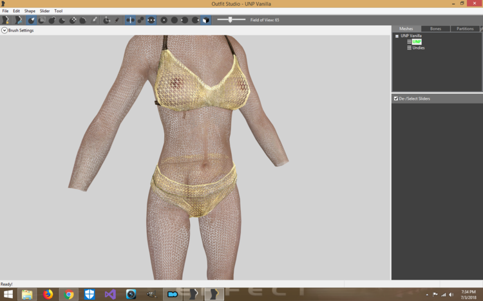Image resolution: width=483 pixels, height=301 pixels.
Task: Switch to the Partitions tab
Action: (465, 29)
